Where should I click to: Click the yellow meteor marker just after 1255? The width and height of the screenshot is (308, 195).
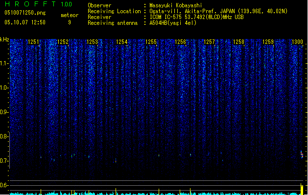pyautogui.click(x=159, y=192)
